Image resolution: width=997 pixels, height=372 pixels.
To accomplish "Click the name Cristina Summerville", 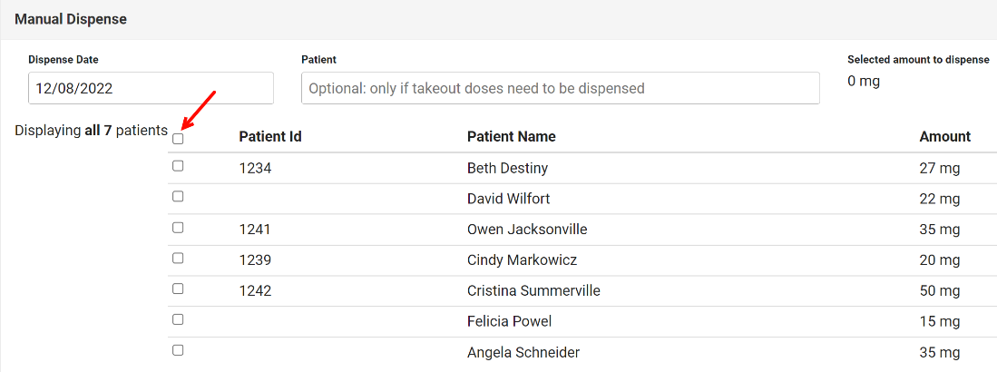I will pyautogui.click(x=533, y=291).
